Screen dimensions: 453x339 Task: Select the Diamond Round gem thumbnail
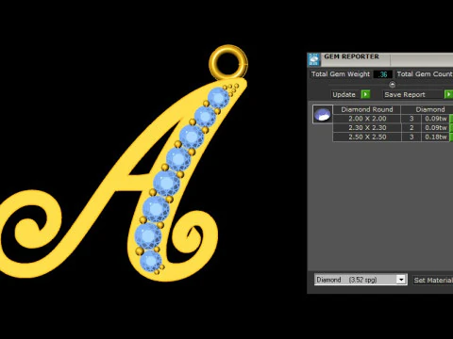(x=323, y=114)
